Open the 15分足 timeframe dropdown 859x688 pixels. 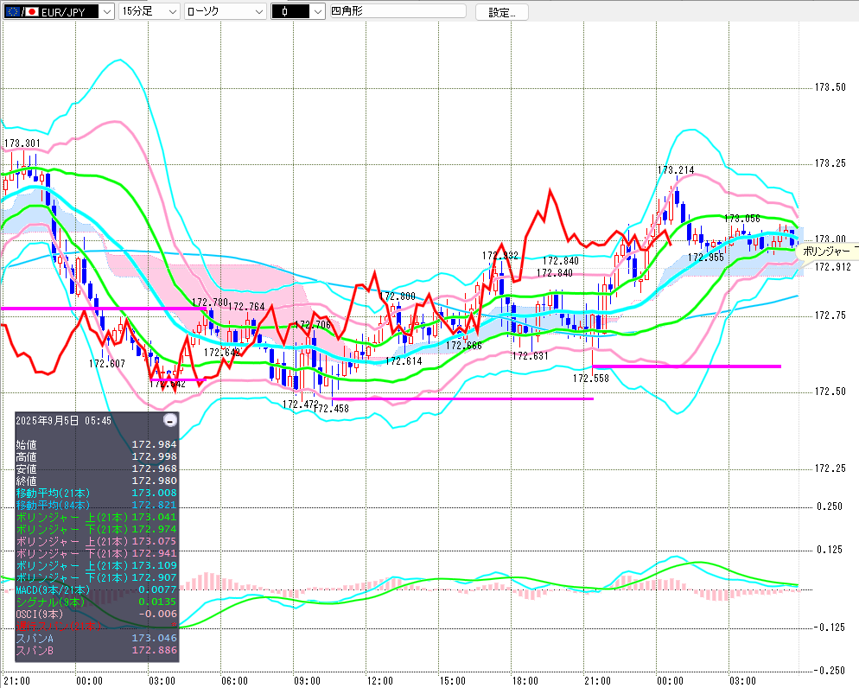[x=150, y=11]
